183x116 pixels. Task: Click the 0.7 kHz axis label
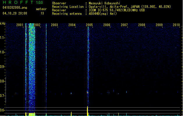(x=2, y=96)
